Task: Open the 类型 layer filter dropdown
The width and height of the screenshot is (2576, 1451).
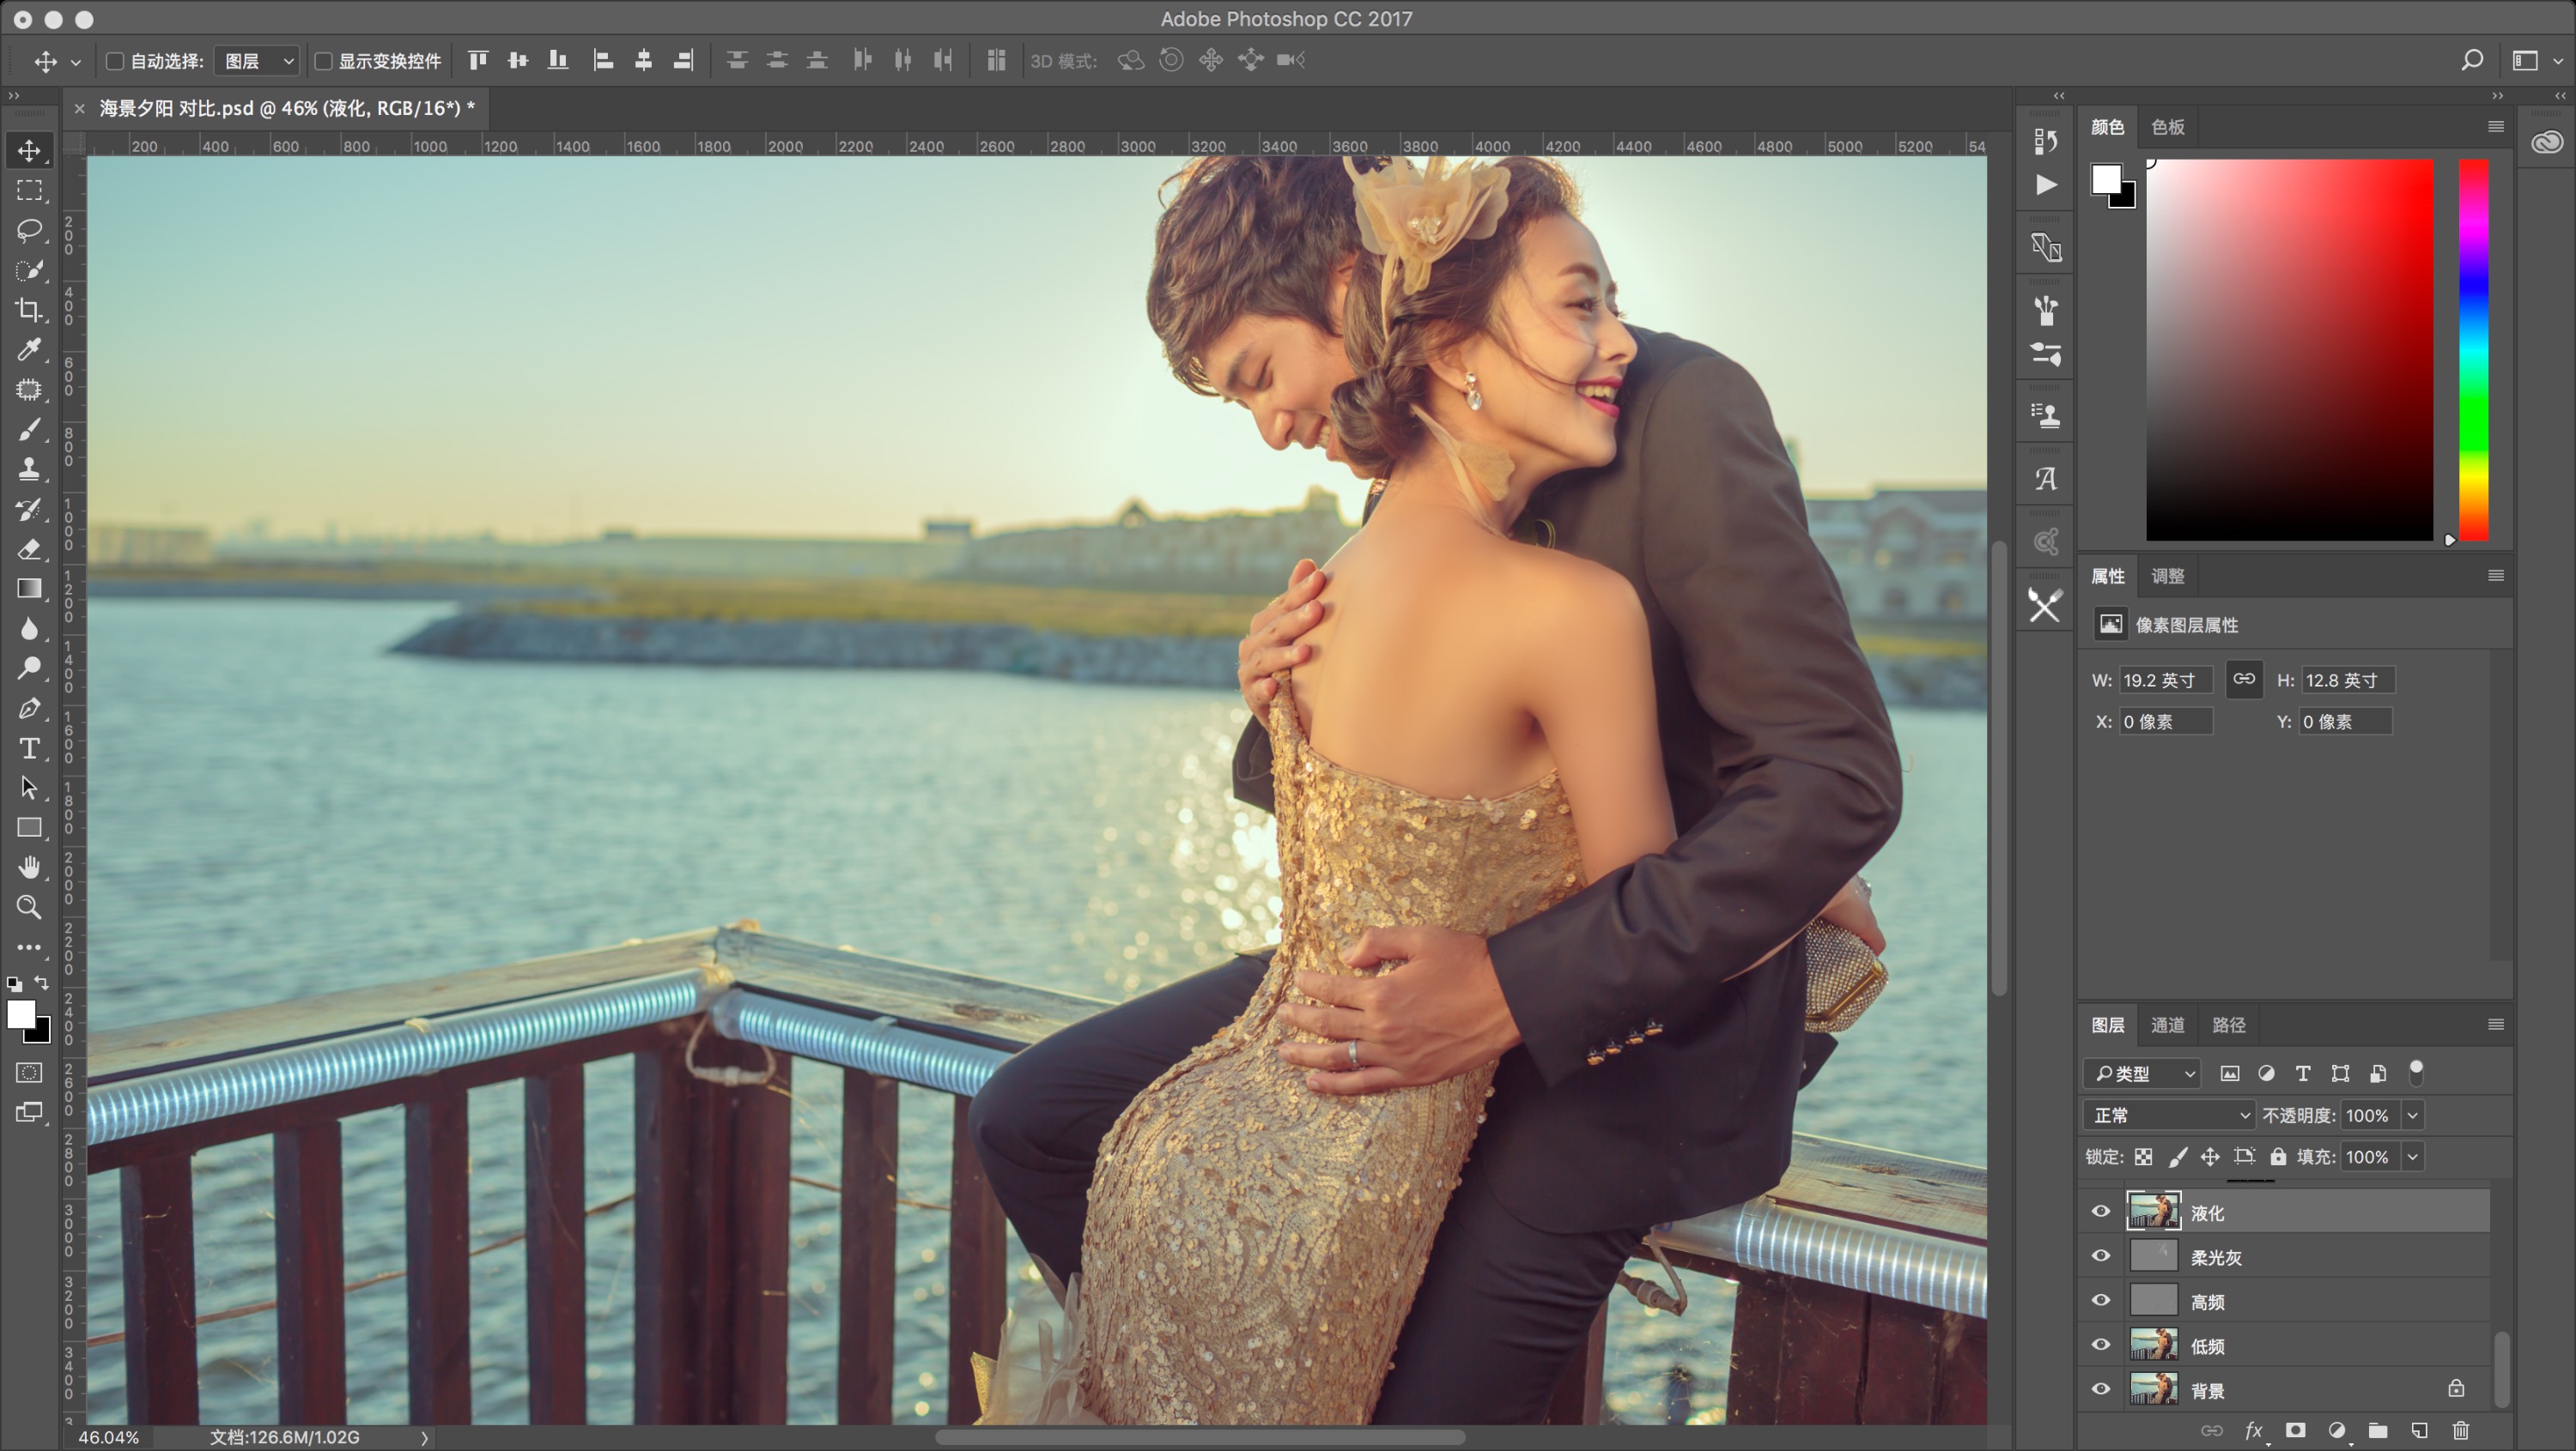Action: pos(2141,1073)
